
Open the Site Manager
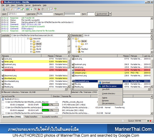click(x=4, y=9)
